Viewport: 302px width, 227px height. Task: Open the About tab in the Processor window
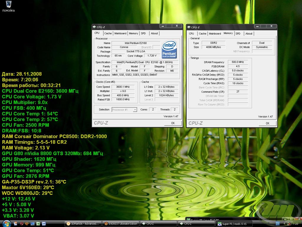pos(154,33)
